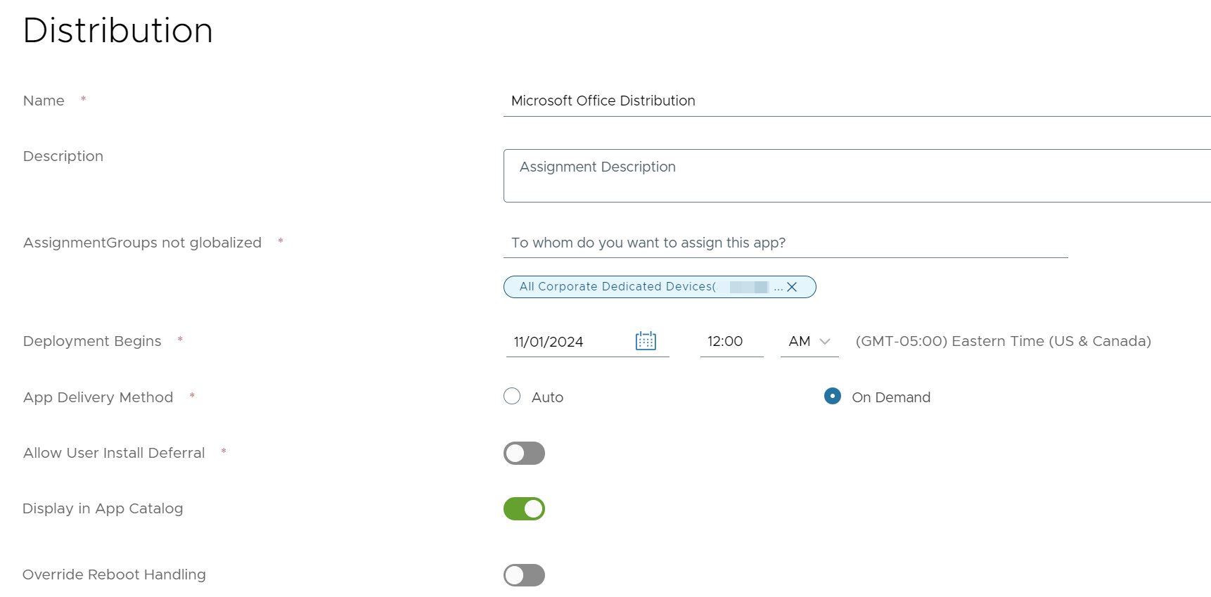This screenshot has width=1211, height=597.
Task: Click the Override Reboot Handling label
Action: [114, 575]
